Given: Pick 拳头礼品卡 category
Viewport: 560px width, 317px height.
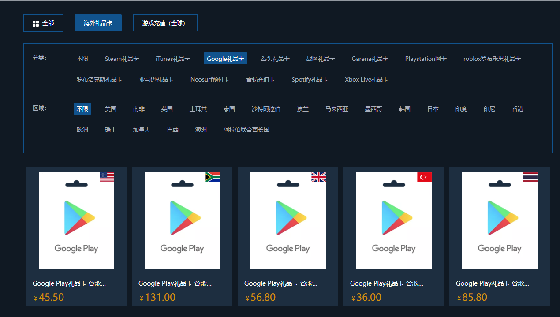Looking at the screenshot, I should [275, 59].
